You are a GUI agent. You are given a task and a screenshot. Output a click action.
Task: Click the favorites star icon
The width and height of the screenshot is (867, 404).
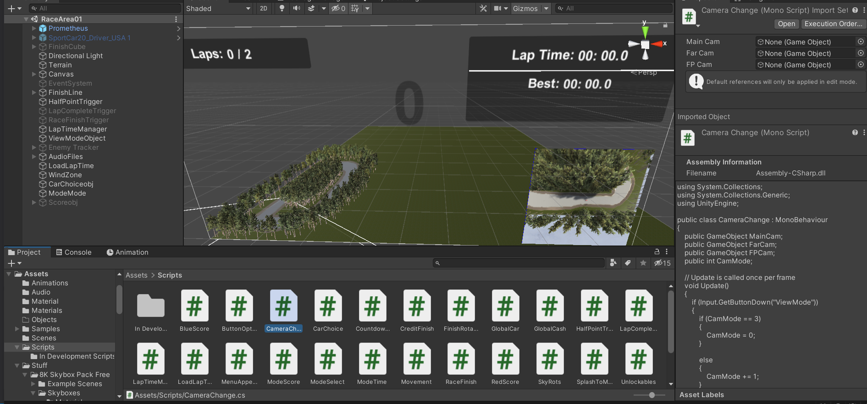643,263
